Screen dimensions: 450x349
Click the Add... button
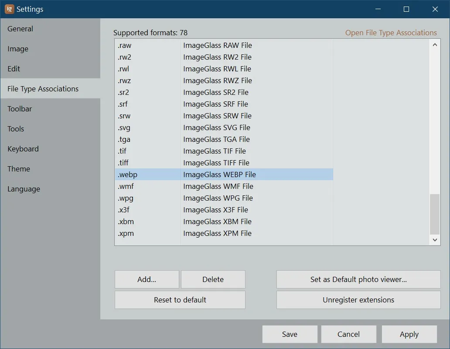[147, 279]
